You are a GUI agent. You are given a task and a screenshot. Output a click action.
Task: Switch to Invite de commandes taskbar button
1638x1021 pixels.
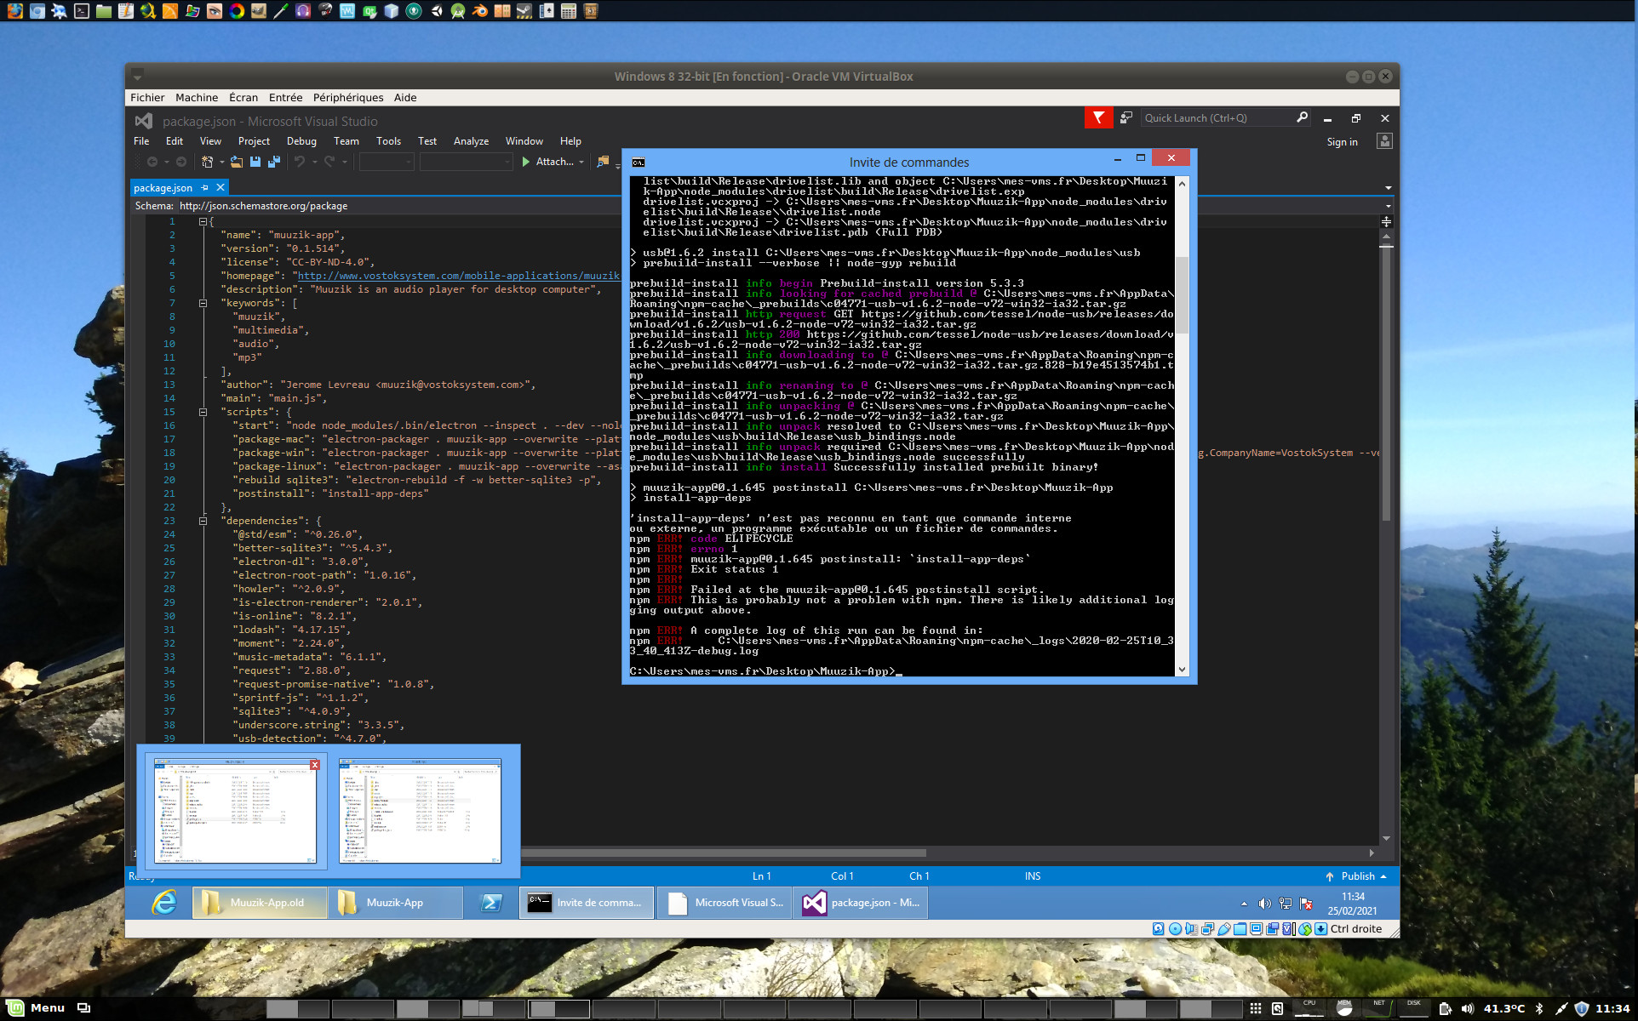coord(587,903)
